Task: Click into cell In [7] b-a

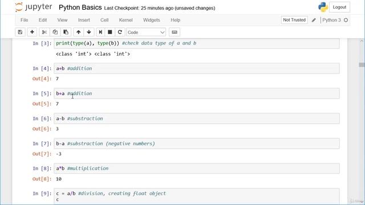Action: coord(197,143)
